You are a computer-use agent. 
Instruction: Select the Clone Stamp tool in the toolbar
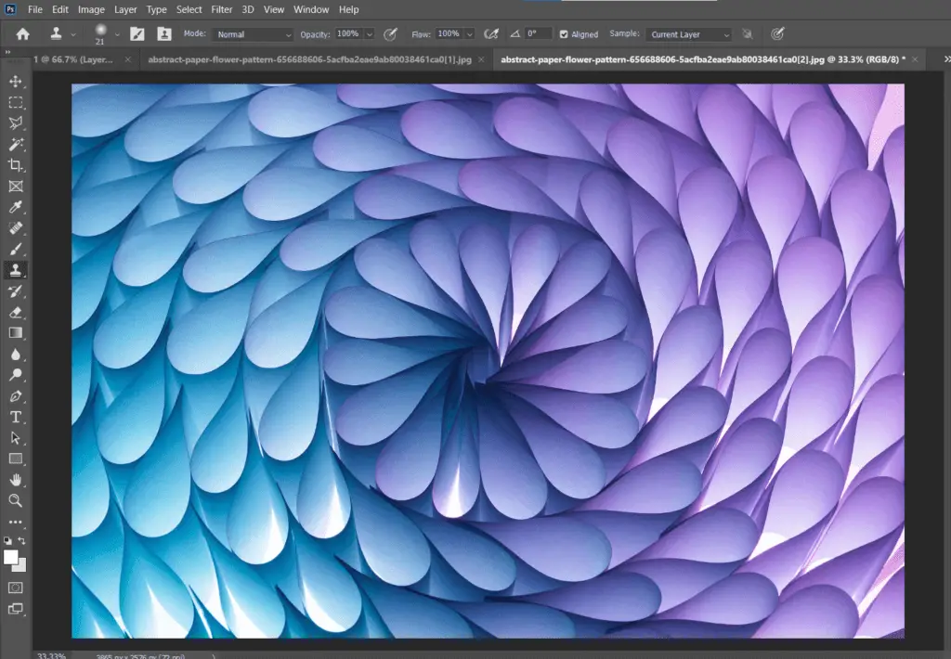(x=16, y=270)
